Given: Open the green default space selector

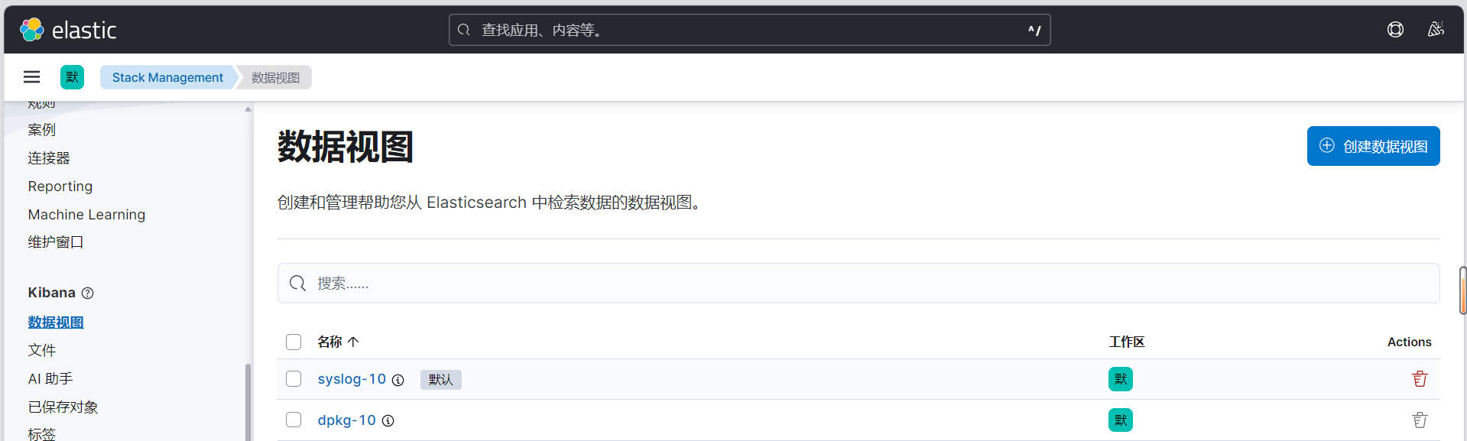Looking at the screenshot, I should click(72, 77).
